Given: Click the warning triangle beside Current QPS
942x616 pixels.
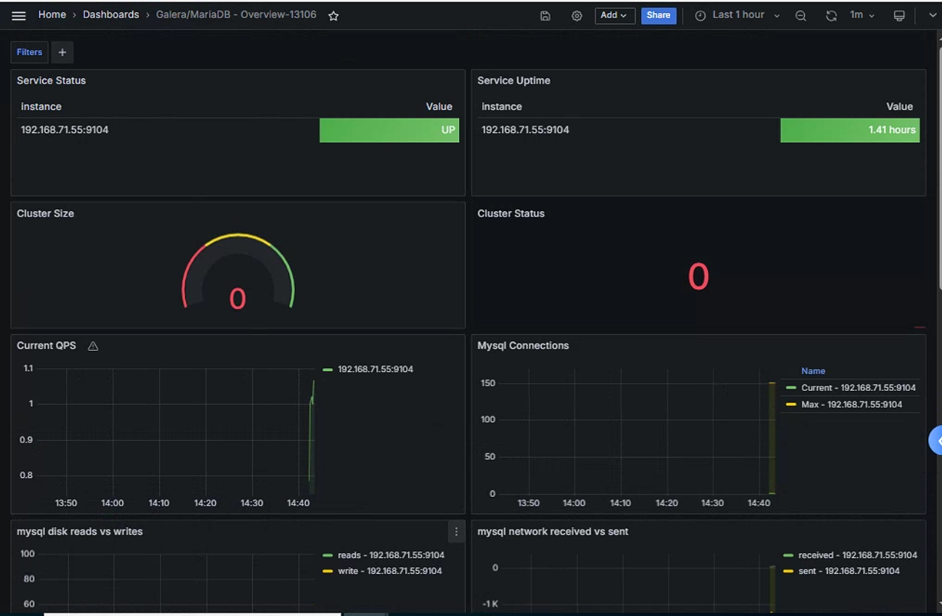Looking at the screenshot, I should click(93, 346).
